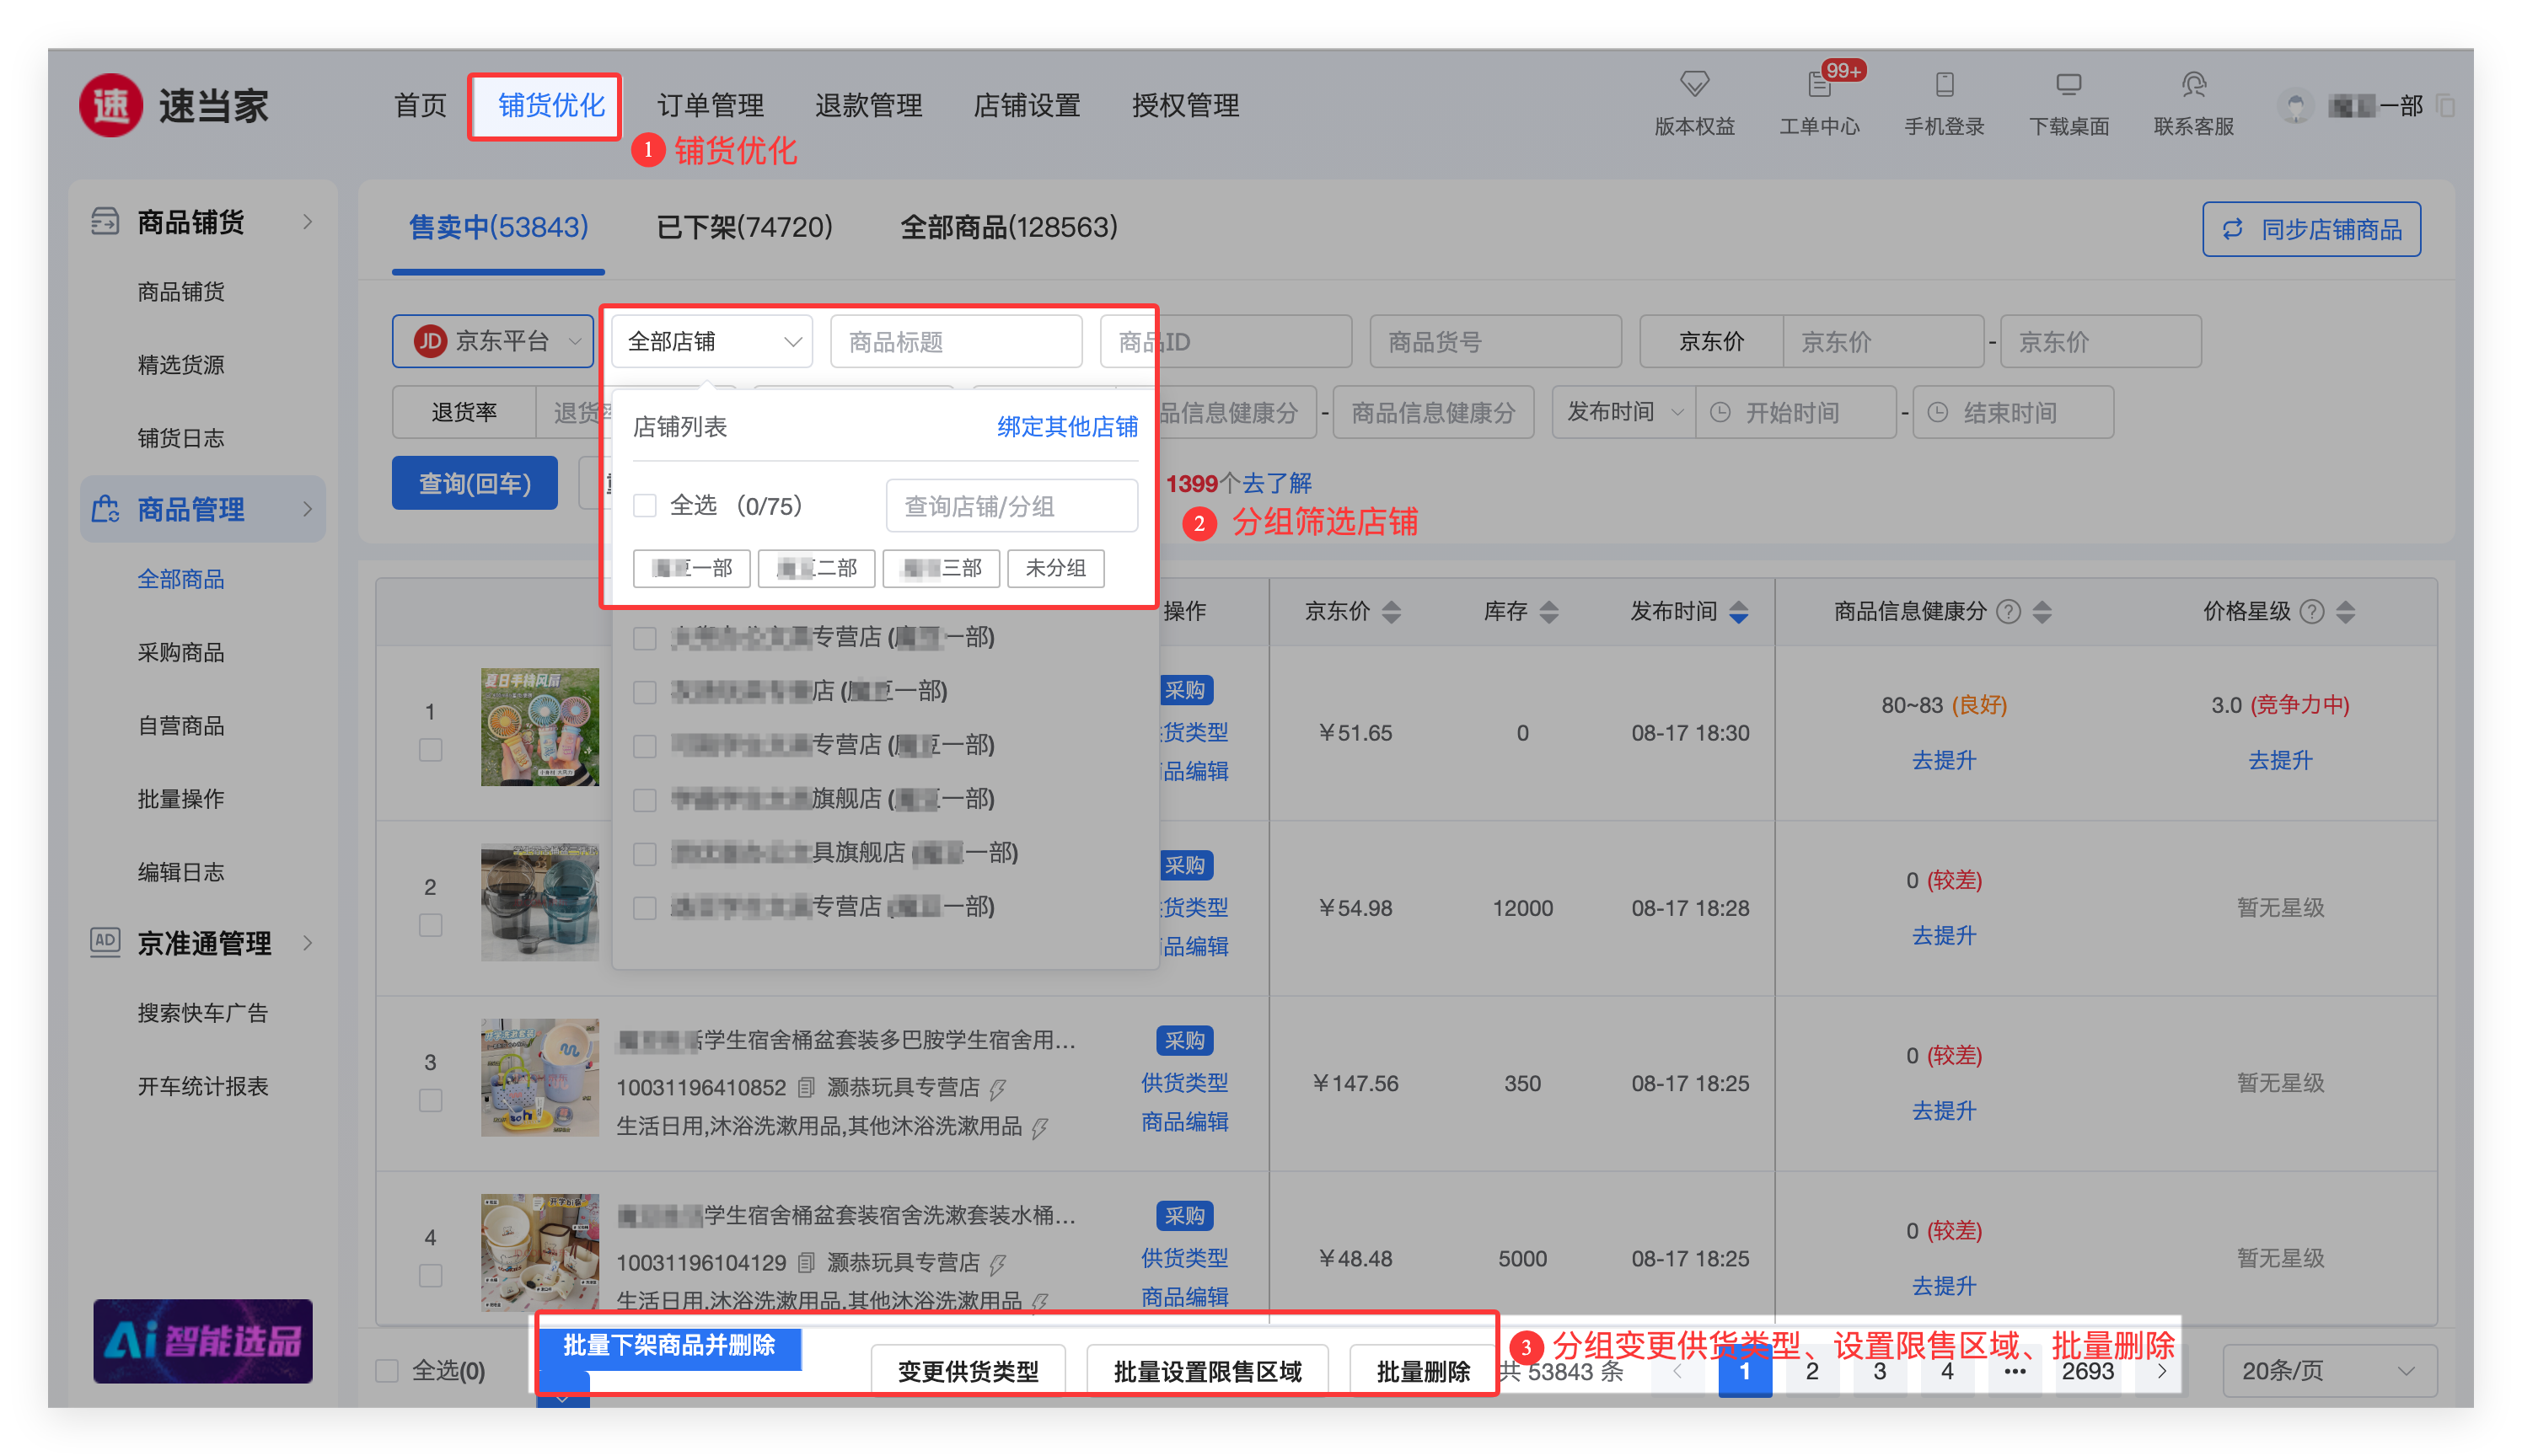Open 工单中心 ticket center icon
Image resolution: width=2522 pixels, height=1456 pixels.
1819,86
